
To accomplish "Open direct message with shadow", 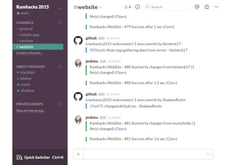I will click(x=25, y=91).
